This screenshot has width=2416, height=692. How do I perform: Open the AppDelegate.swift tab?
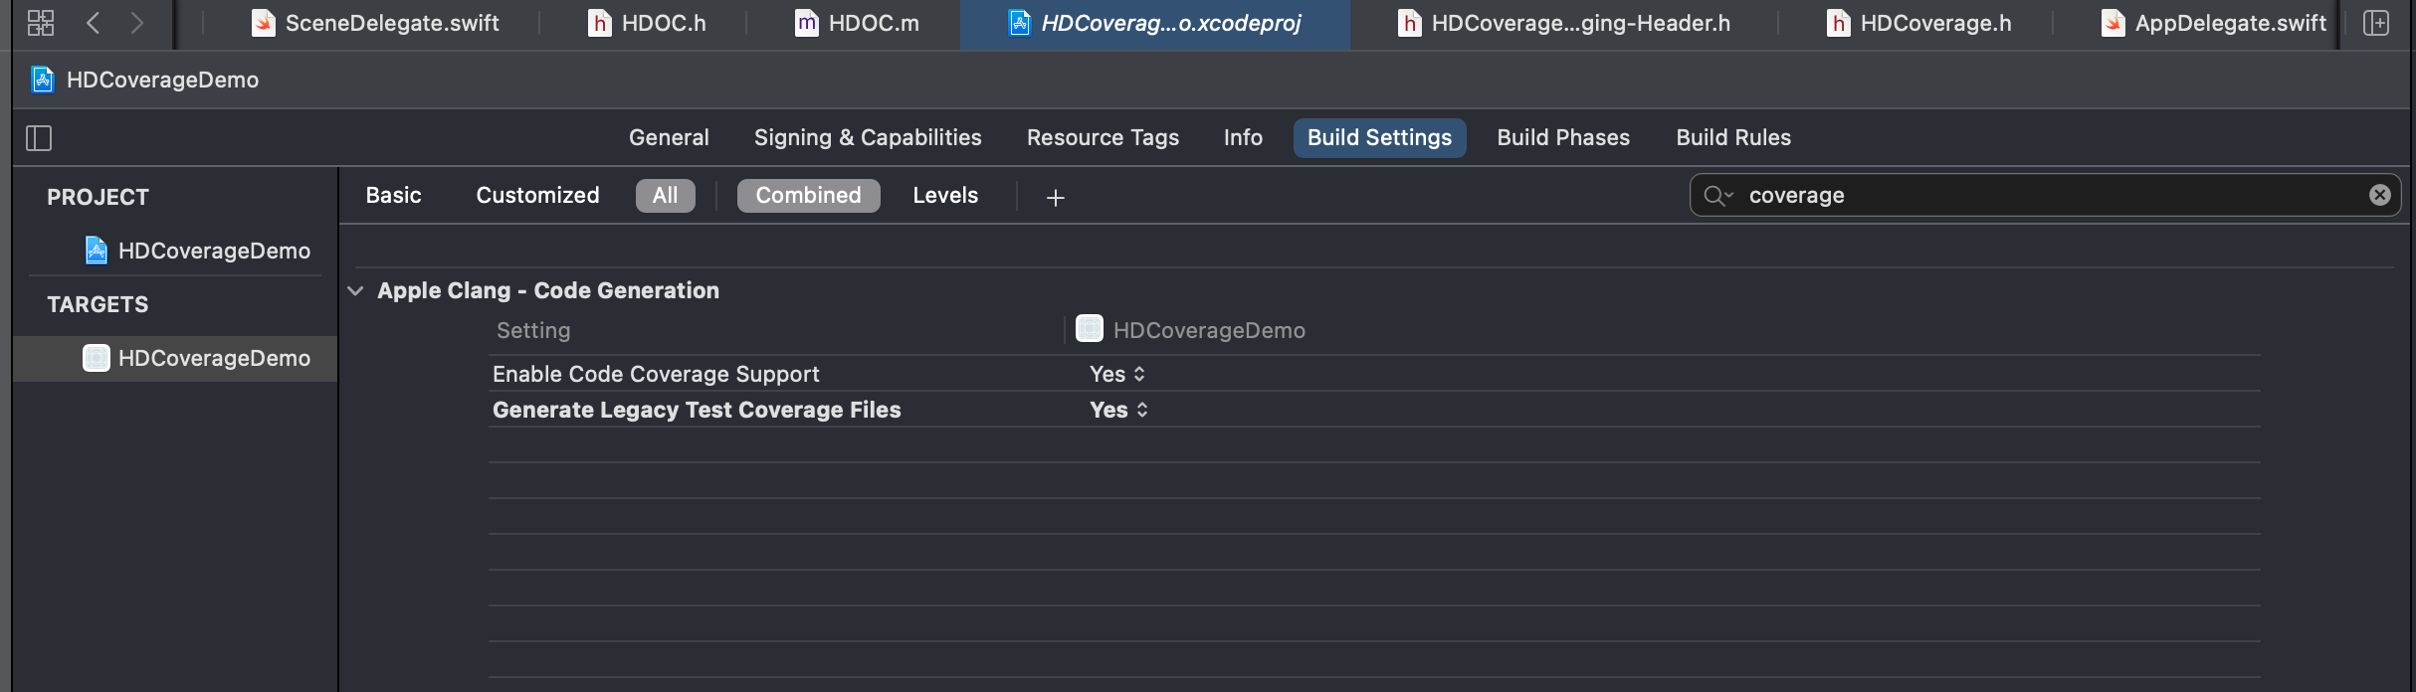click(x=2214, y=23)
